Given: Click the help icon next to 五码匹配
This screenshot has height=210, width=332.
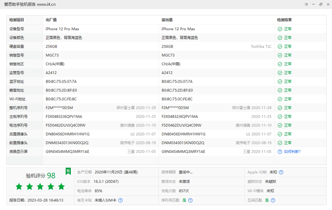Looking at the screenshot, I should [x=273, y=200].
